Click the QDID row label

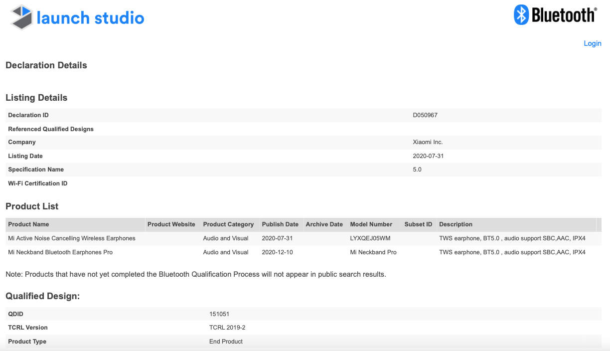coord(16,314)
